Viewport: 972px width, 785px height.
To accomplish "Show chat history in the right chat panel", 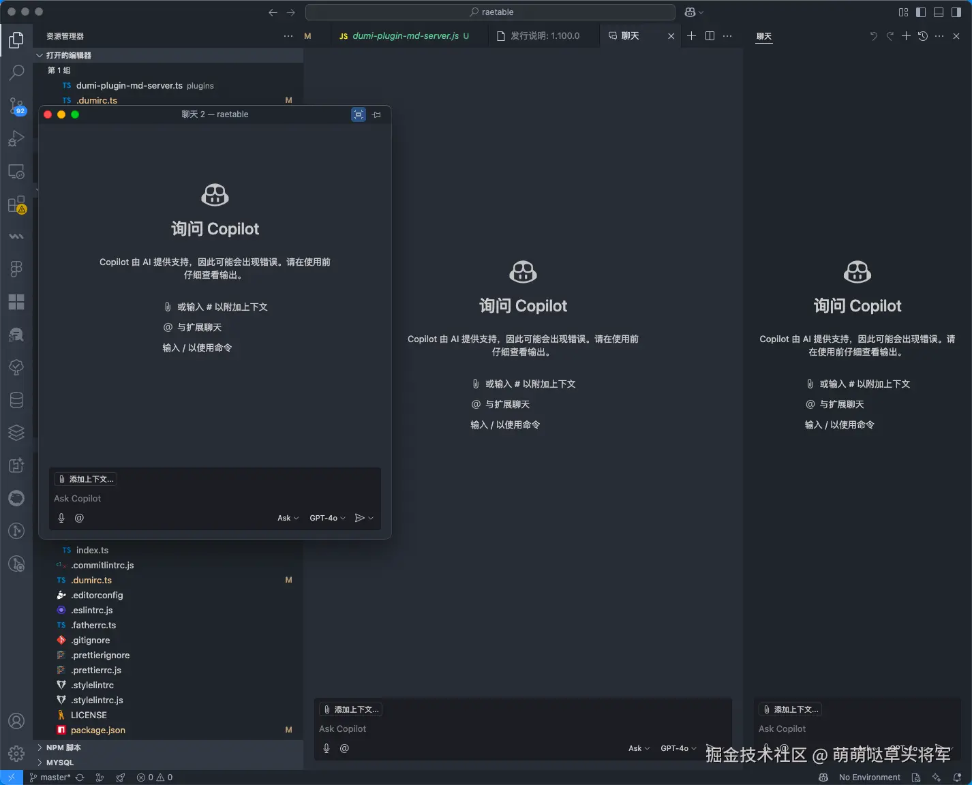I will 923,36.
